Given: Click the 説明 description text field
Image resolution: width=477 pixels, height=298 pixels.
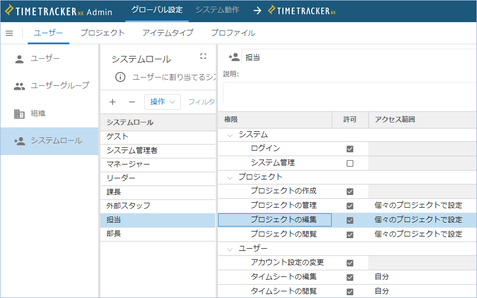Looking at the screenshot, I should point(349,92).
